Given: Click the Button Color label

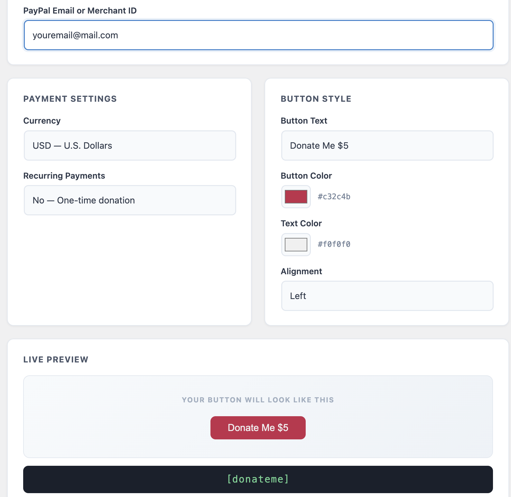Looking at the screenshot, I should point(306,176).
